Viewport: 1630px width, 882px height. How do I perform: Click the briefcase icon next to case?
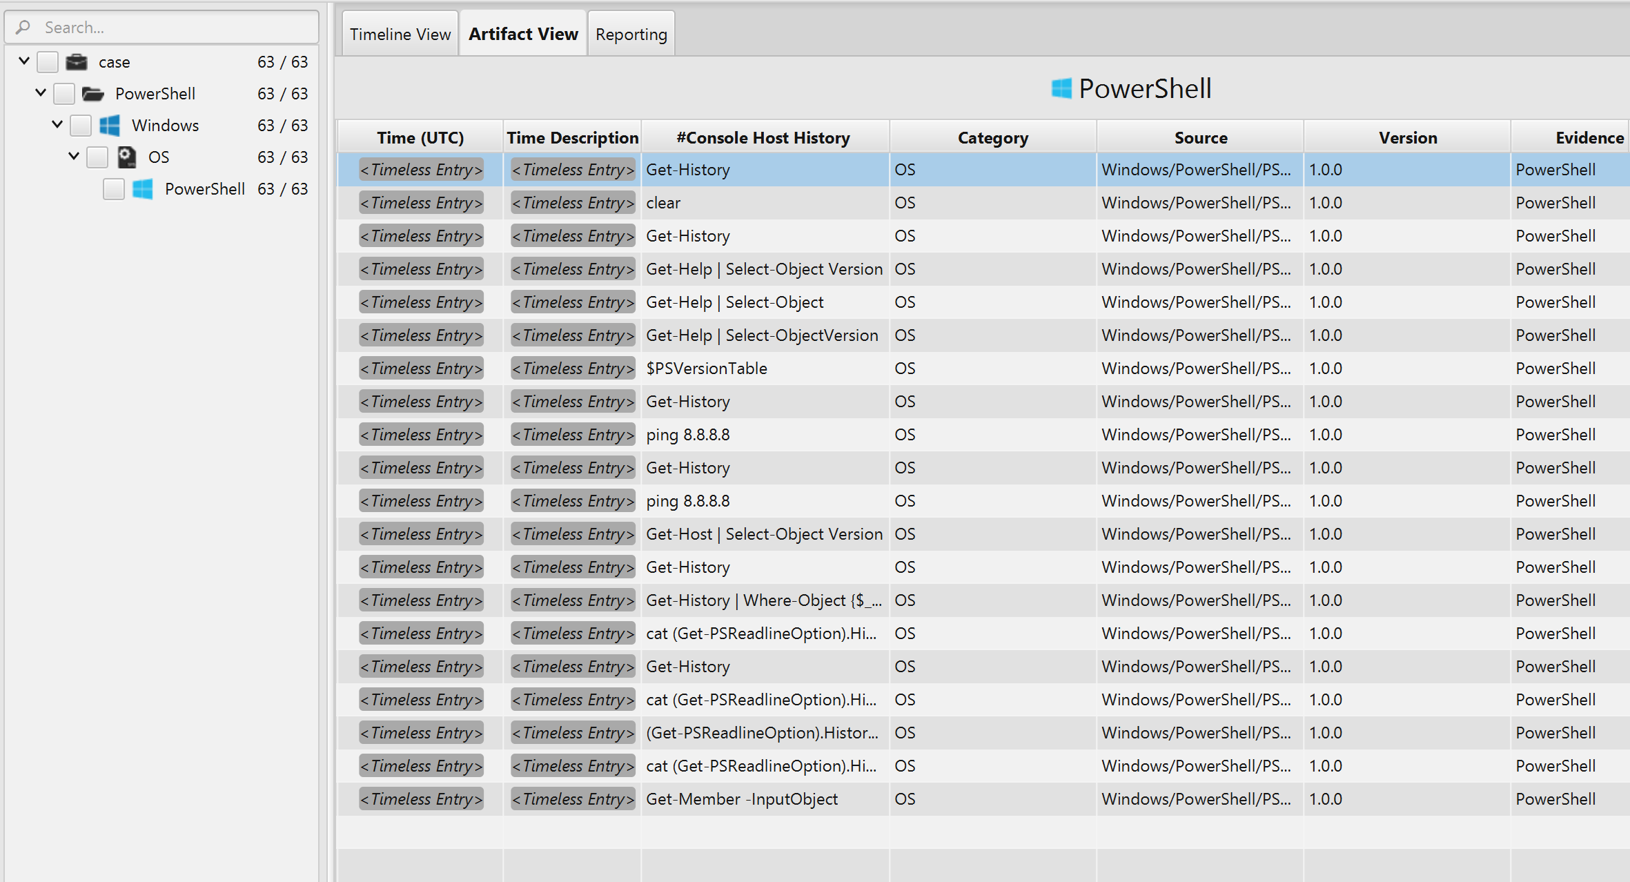(77, 62)
